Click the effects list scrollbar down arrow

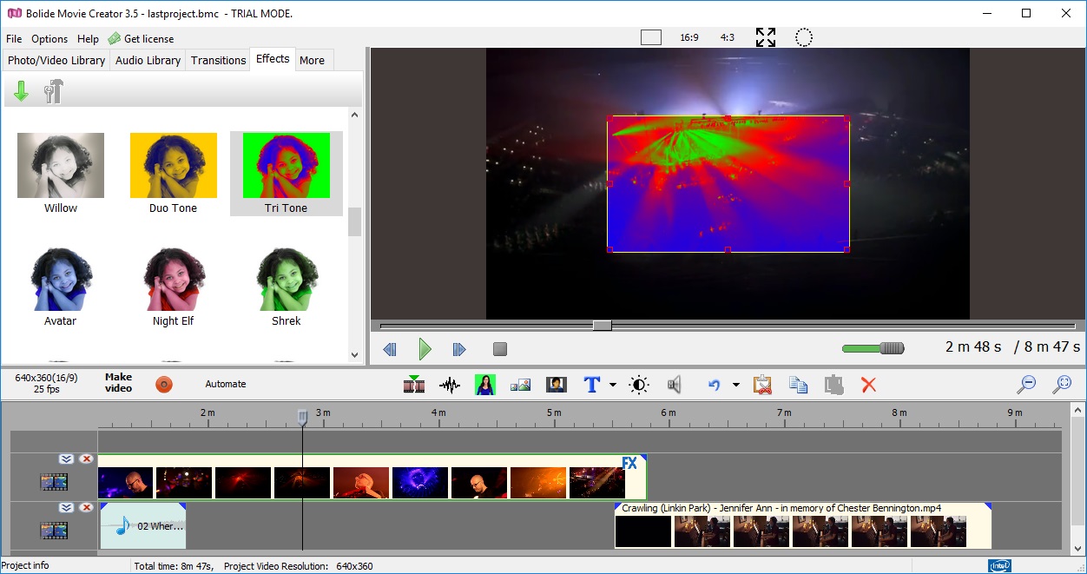pyautogui.click(x=354, y=354)
